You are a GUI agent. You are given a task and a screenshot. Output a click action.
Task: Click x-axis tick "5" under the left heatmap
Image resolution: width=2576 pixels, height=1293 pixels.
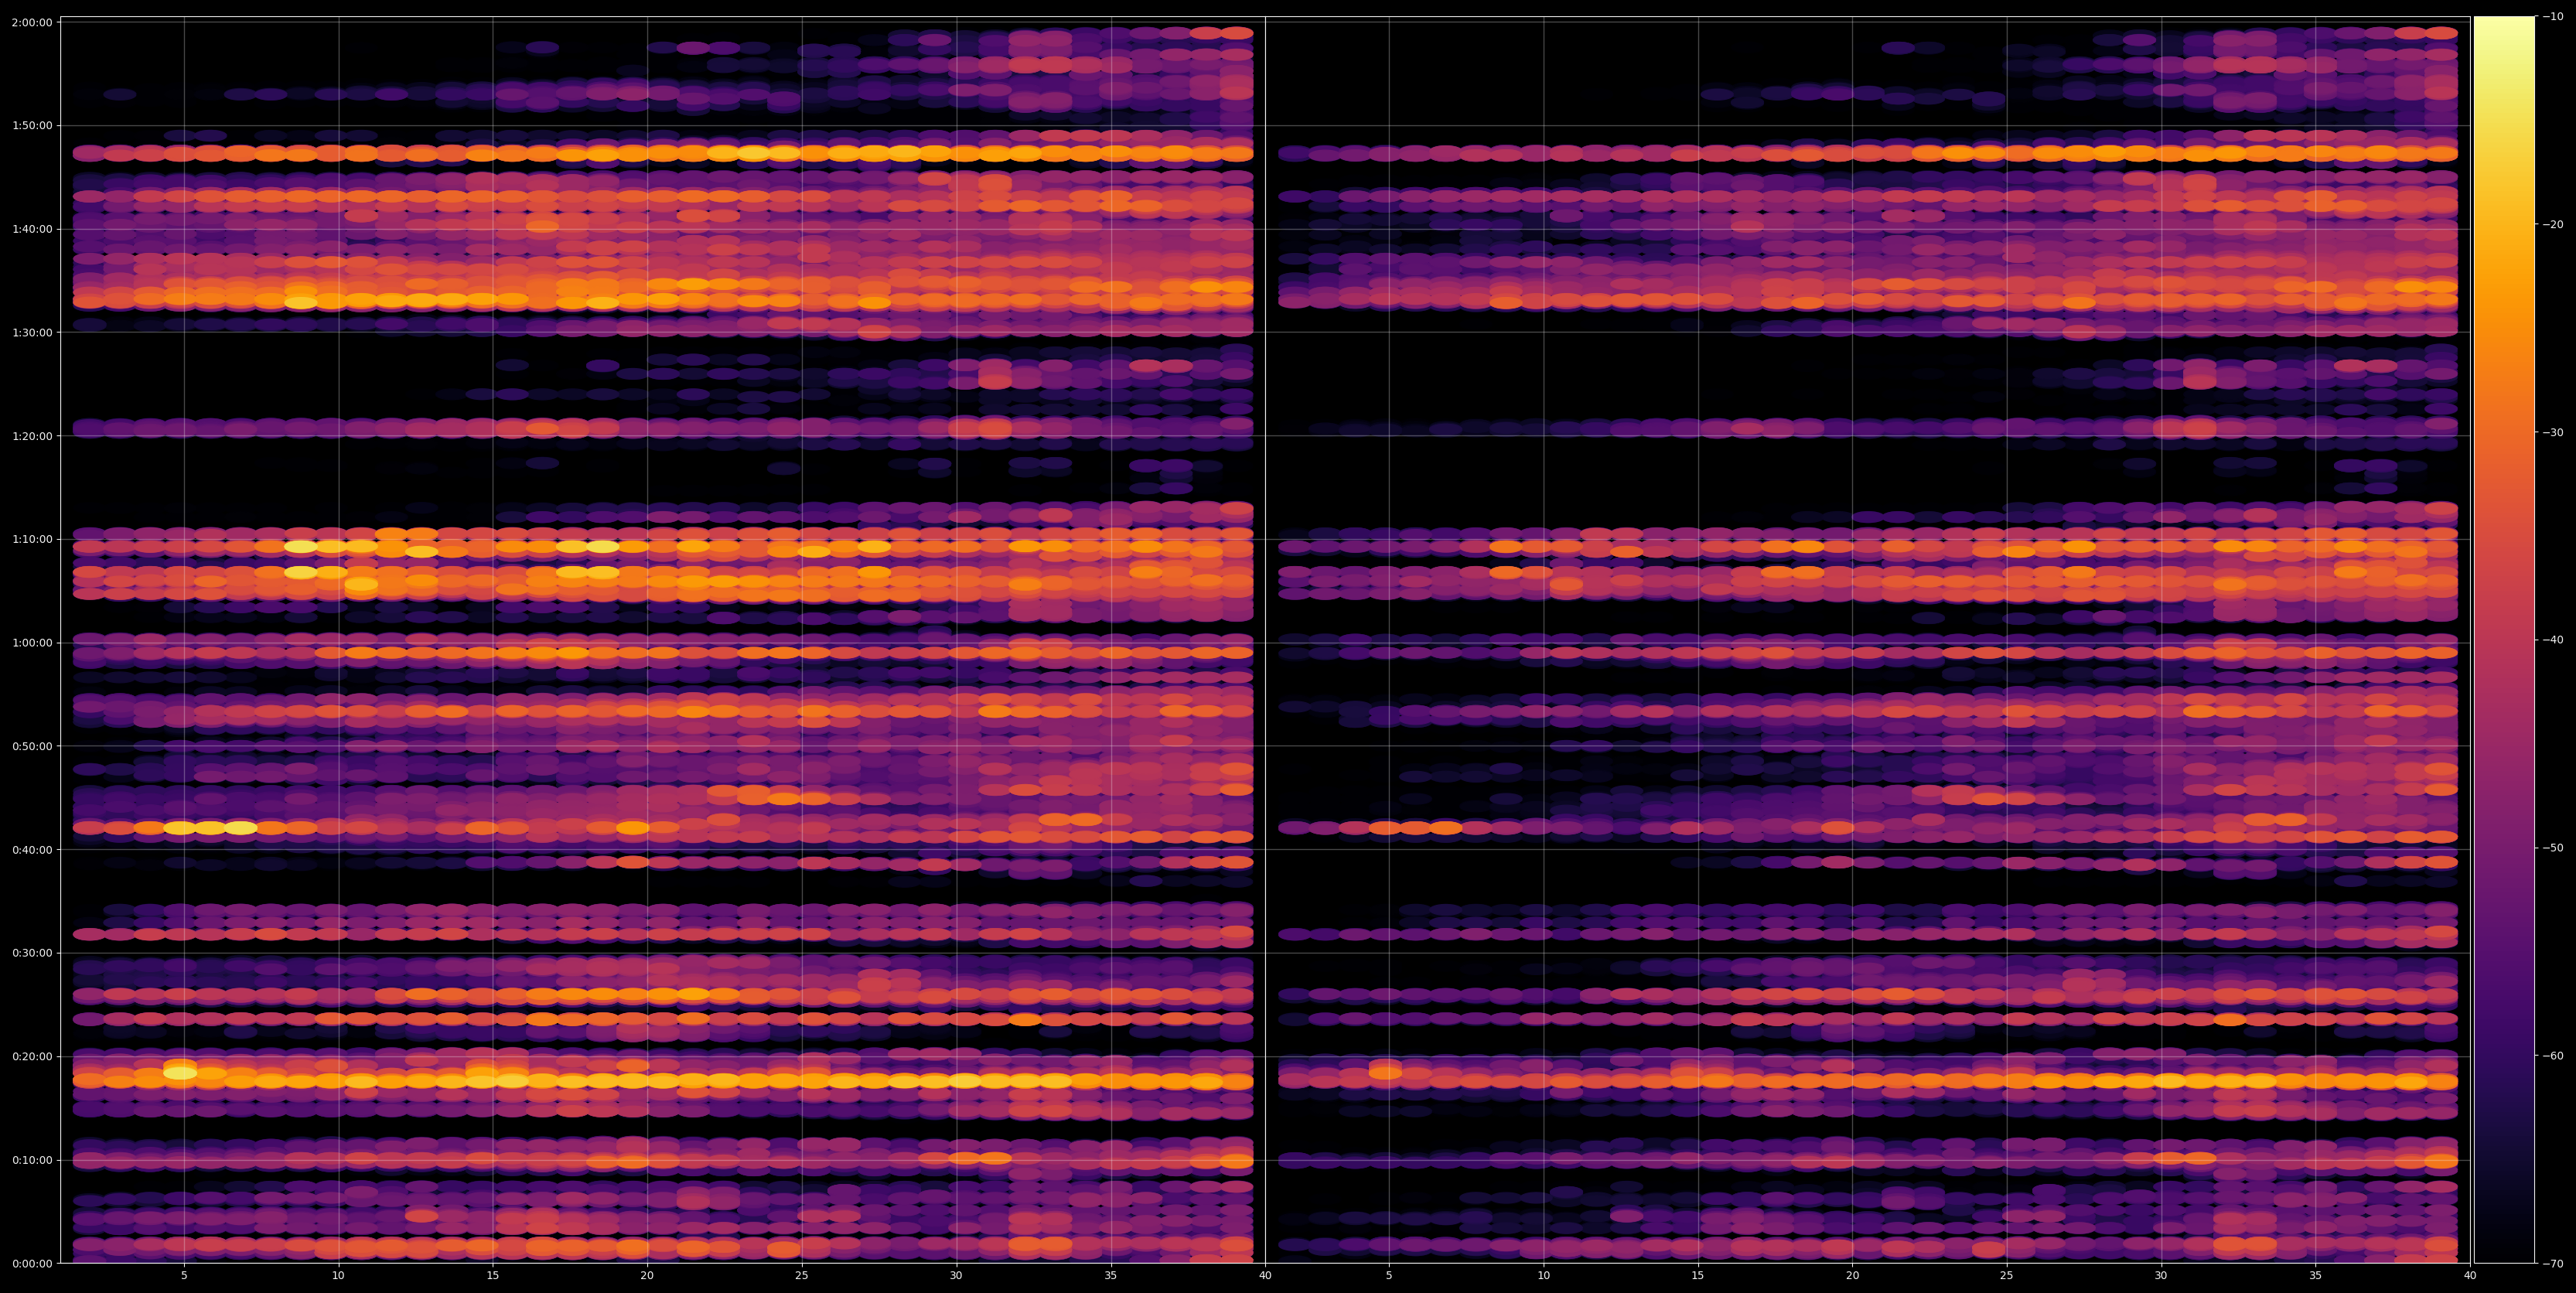tap(184, 1276)
